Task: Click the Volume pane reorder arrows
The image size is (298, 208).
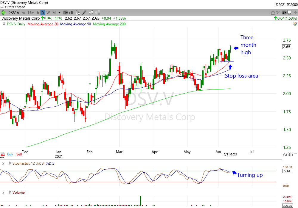Action: click(10, 192)
